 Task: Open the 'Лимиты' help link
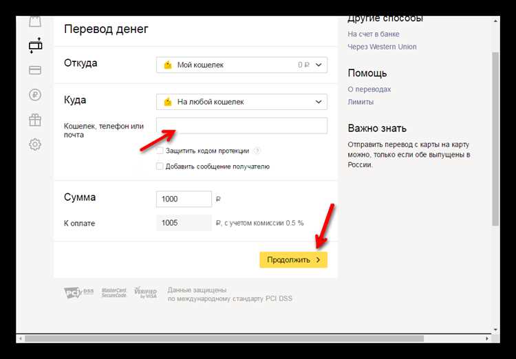click(x=361, y=102)
